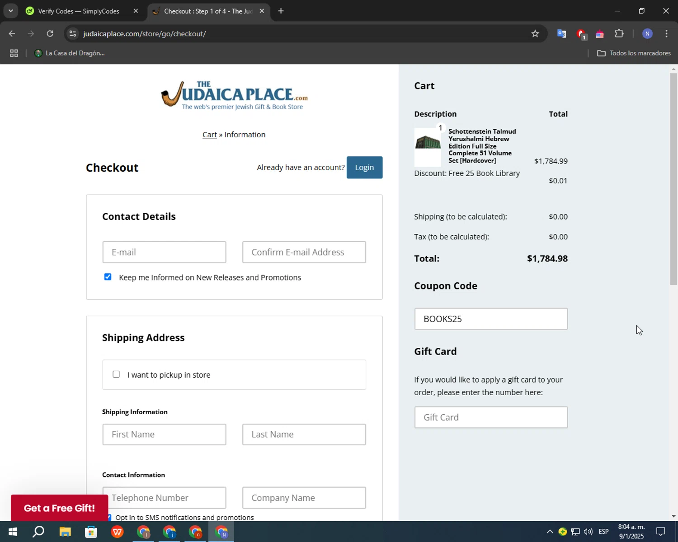Click the Schottenstein Talmud Yerushalmi product title
678x542 pixels.
[482, 146]
